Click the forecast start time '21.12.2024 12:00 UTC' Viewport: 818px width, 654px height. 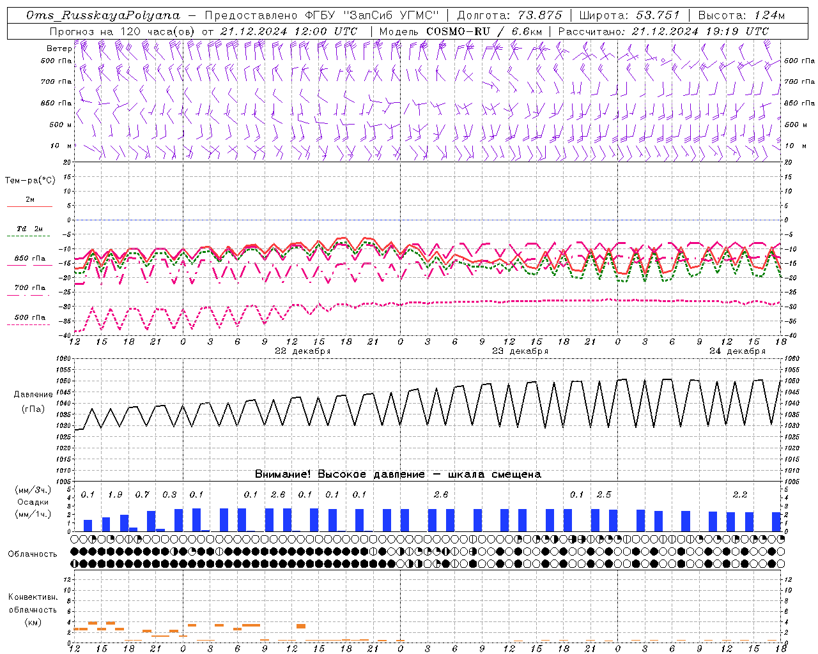289,31
